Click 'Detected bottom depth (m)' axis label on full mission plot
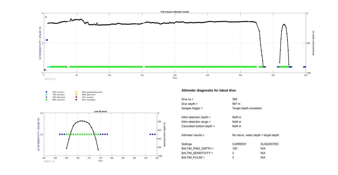Viewport: 338px width, 175px height. (313, 43)
